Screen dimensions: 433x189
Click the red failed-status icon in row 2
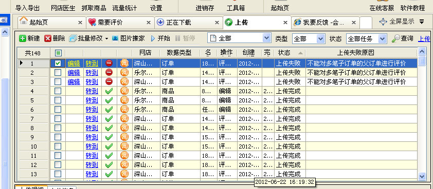click(x=109, y=73)
